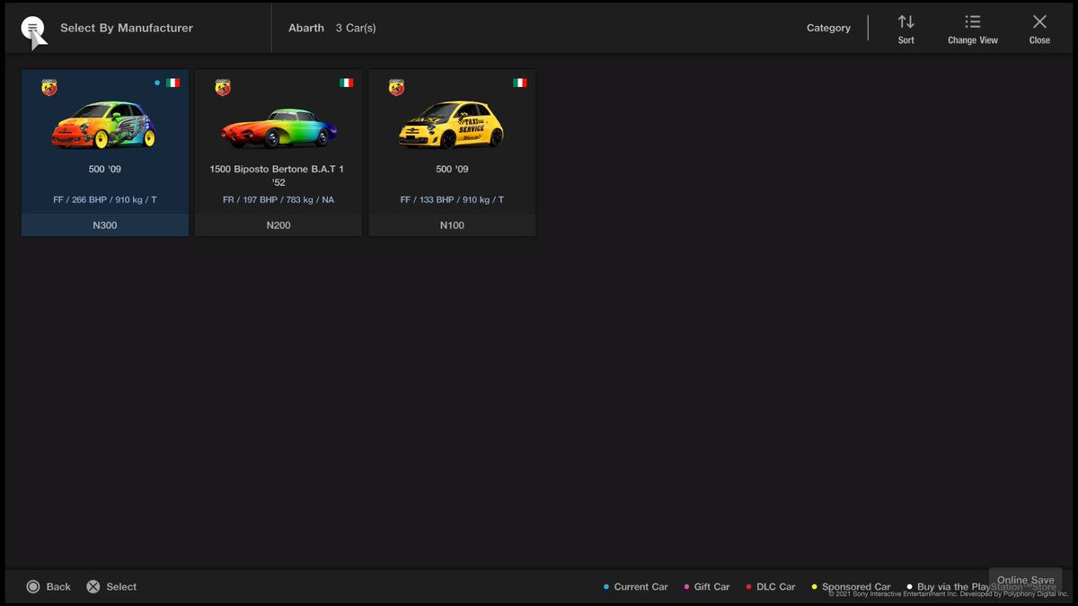The width and height of the screenshot is (1078, 606).
Task: Click the Back label
Action: coord(58,586)
